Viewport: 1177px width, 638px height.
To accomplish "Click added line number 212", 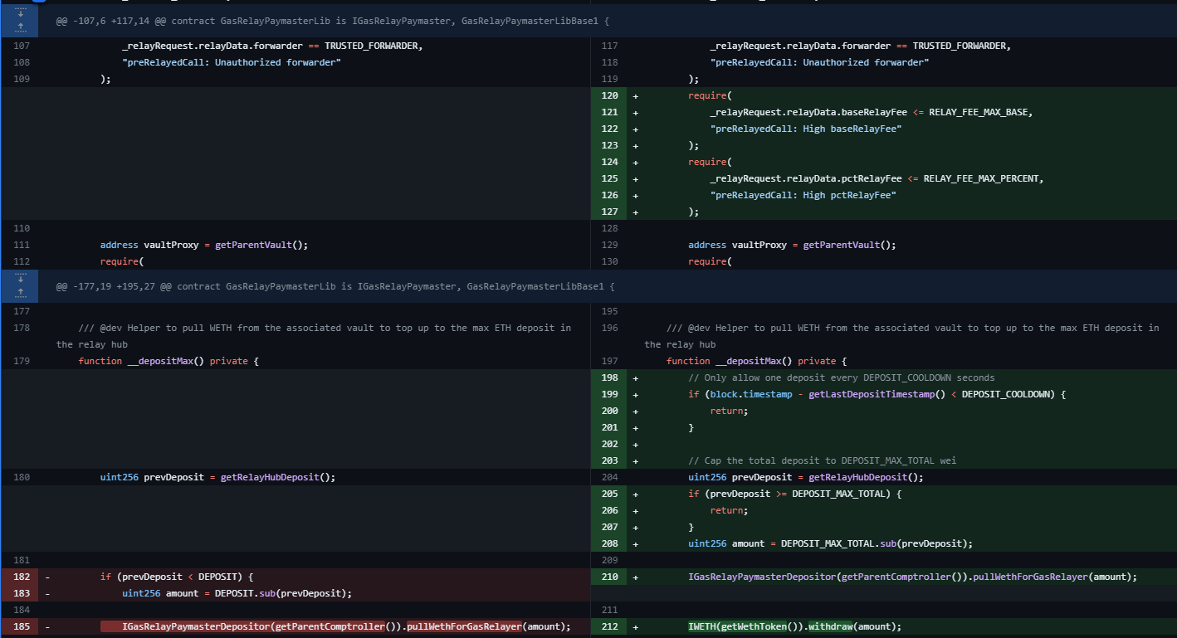I will click(609, 626).
